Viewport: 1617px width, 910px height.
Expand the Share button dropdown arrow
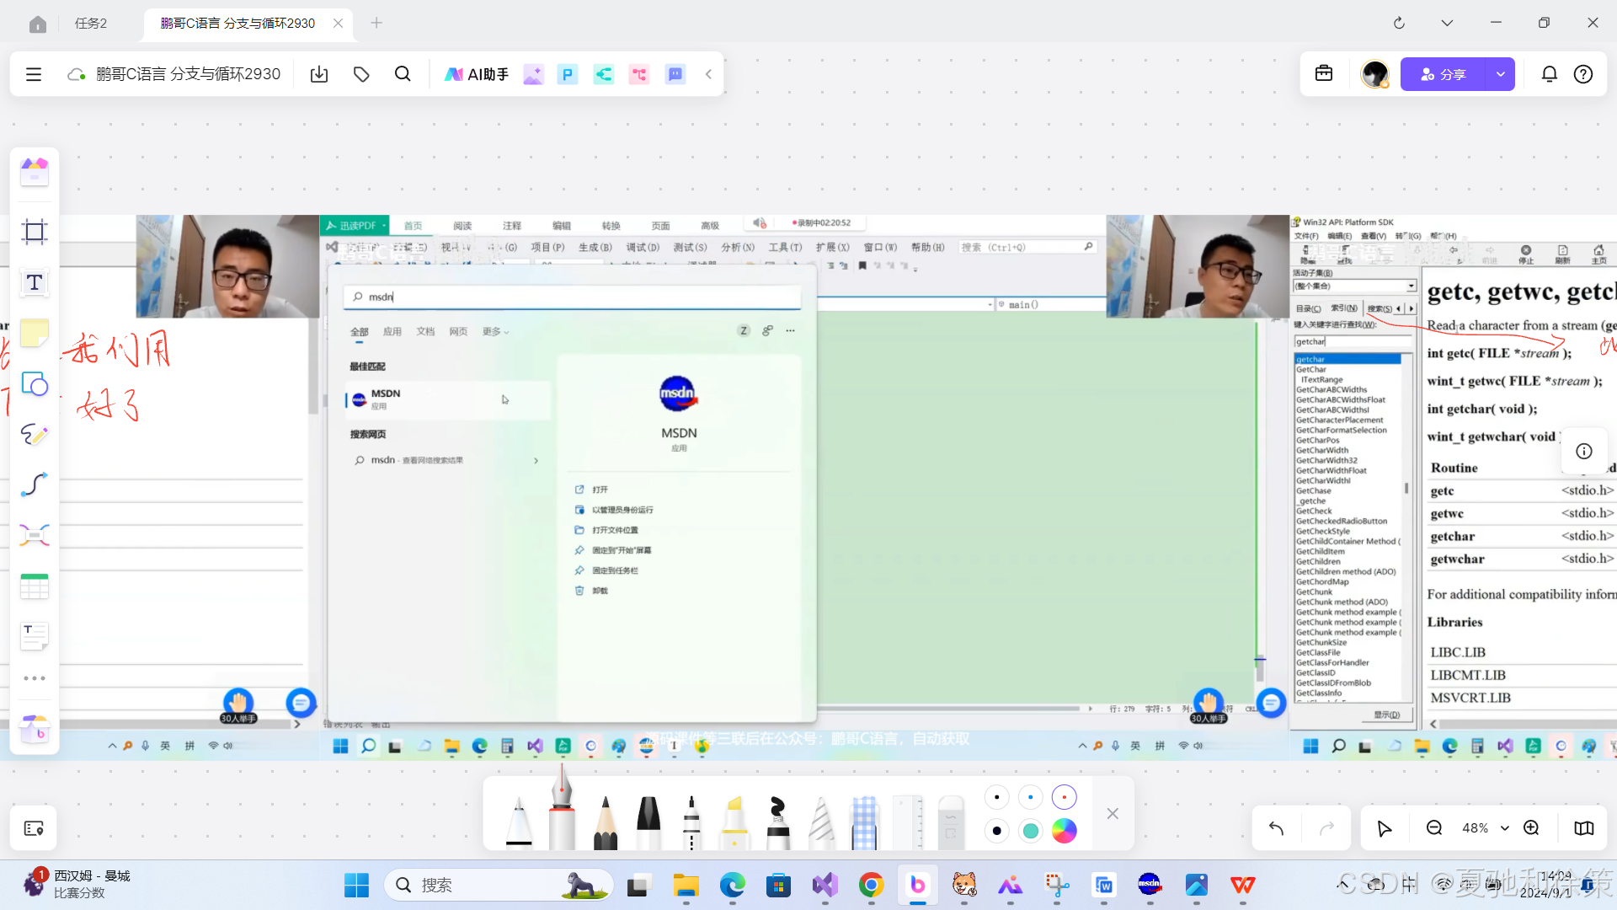pos(1501,74)
